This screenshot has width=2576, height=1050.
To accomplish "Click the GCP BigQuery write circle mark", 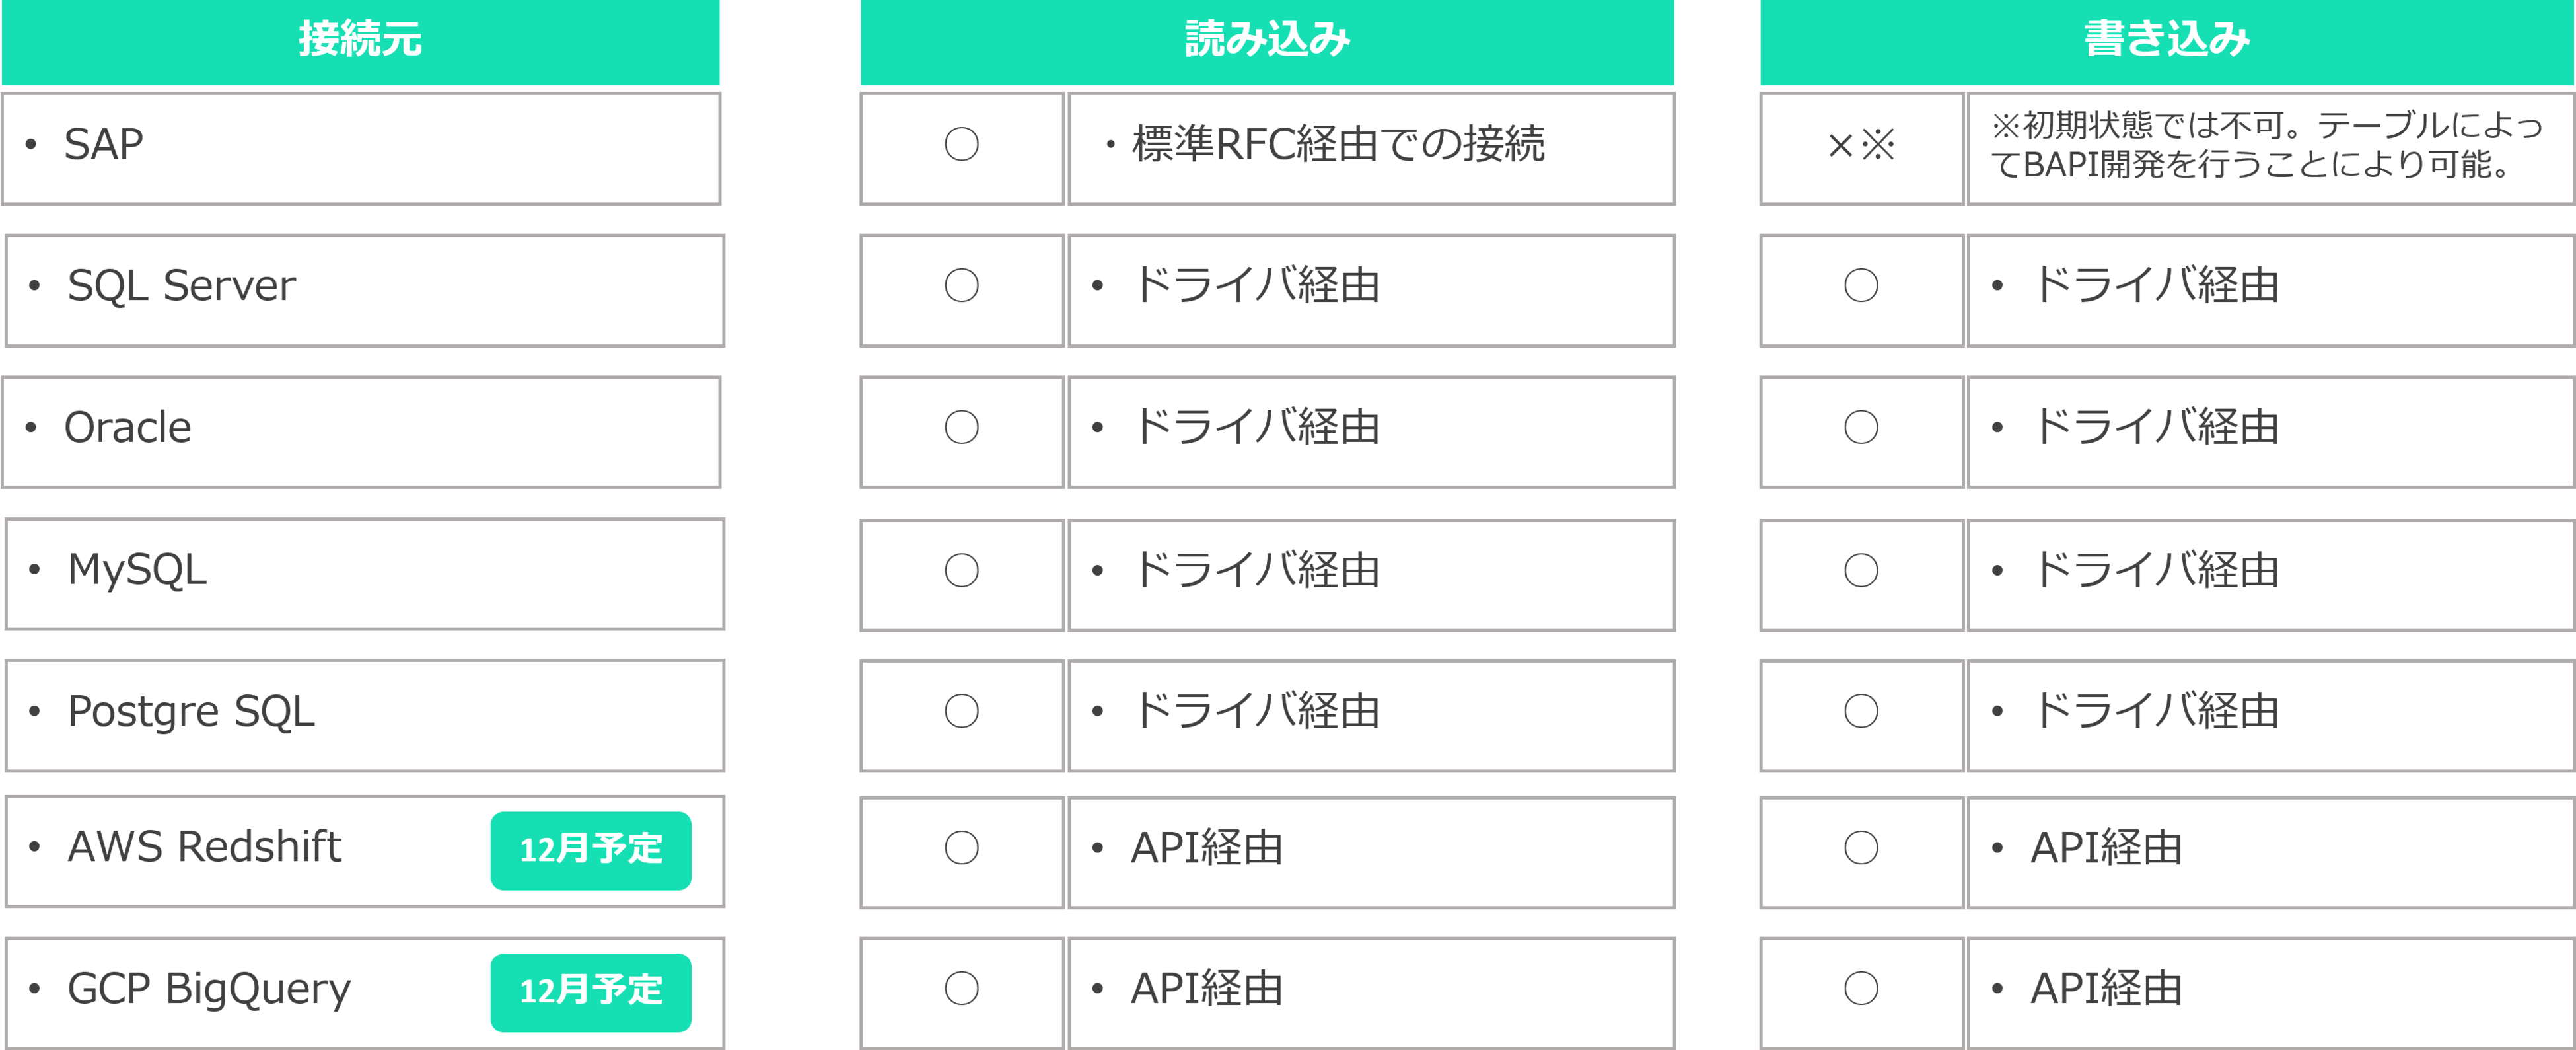I will tap(1860, 989).
